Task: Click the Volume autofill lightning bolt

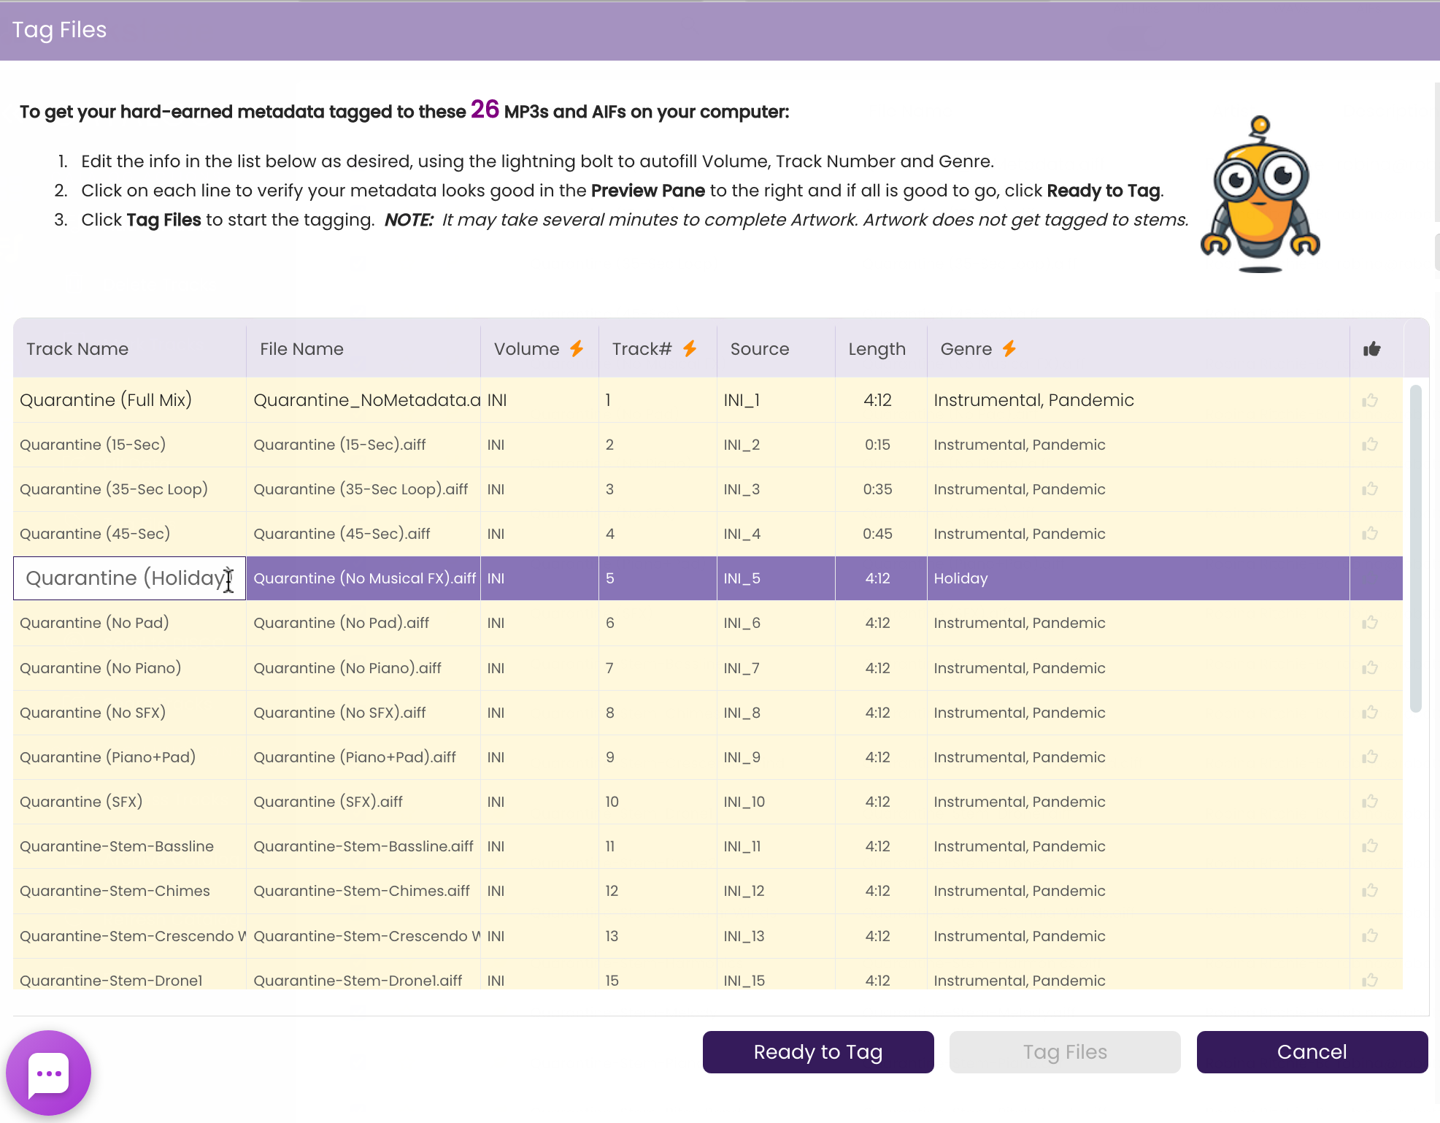Action: (577, 348)
